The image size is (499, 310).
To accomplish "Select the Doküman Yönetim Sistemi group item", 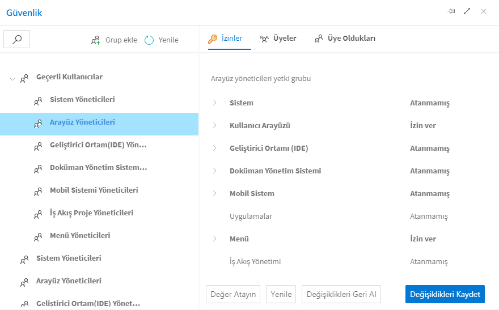I will pos(98,168).
